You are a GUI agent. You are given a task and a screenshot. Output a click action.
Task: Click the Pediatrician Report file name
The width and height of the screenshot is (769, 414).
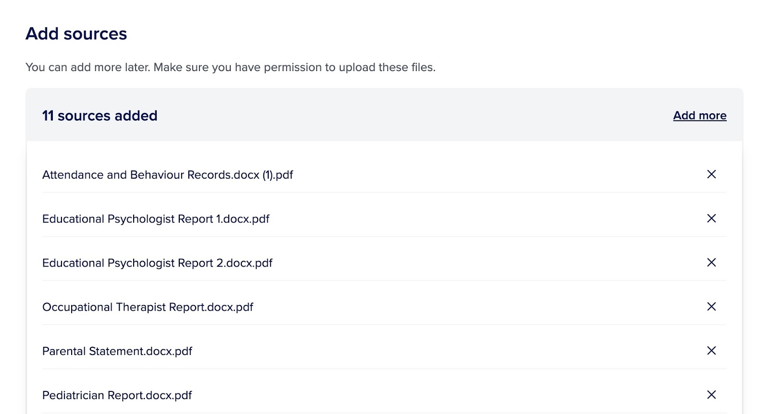coord(117,395)
